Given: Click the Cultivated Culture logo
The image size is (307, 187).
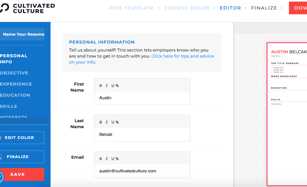Looking at the screenshot, I should (x=28, y=8).
